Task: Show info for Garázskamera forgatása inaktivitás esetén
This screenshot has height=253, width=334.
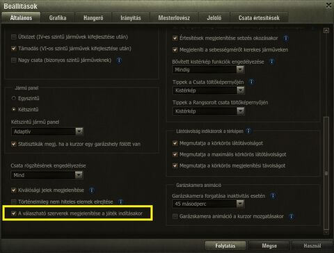Action: tap(273, 196)
